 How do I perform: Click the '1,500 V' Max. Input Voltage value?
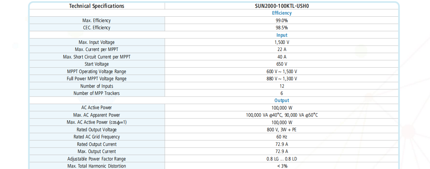[282, 42]
